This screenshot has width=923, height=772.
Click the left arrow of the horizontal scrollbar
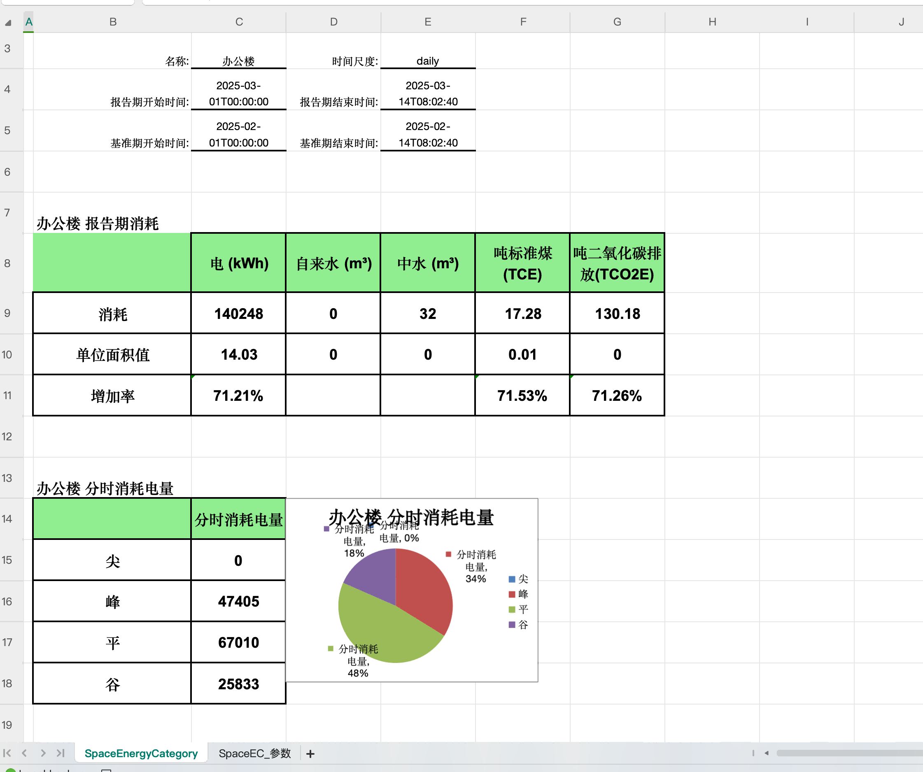pyautogui.click(x=768, y=753)
